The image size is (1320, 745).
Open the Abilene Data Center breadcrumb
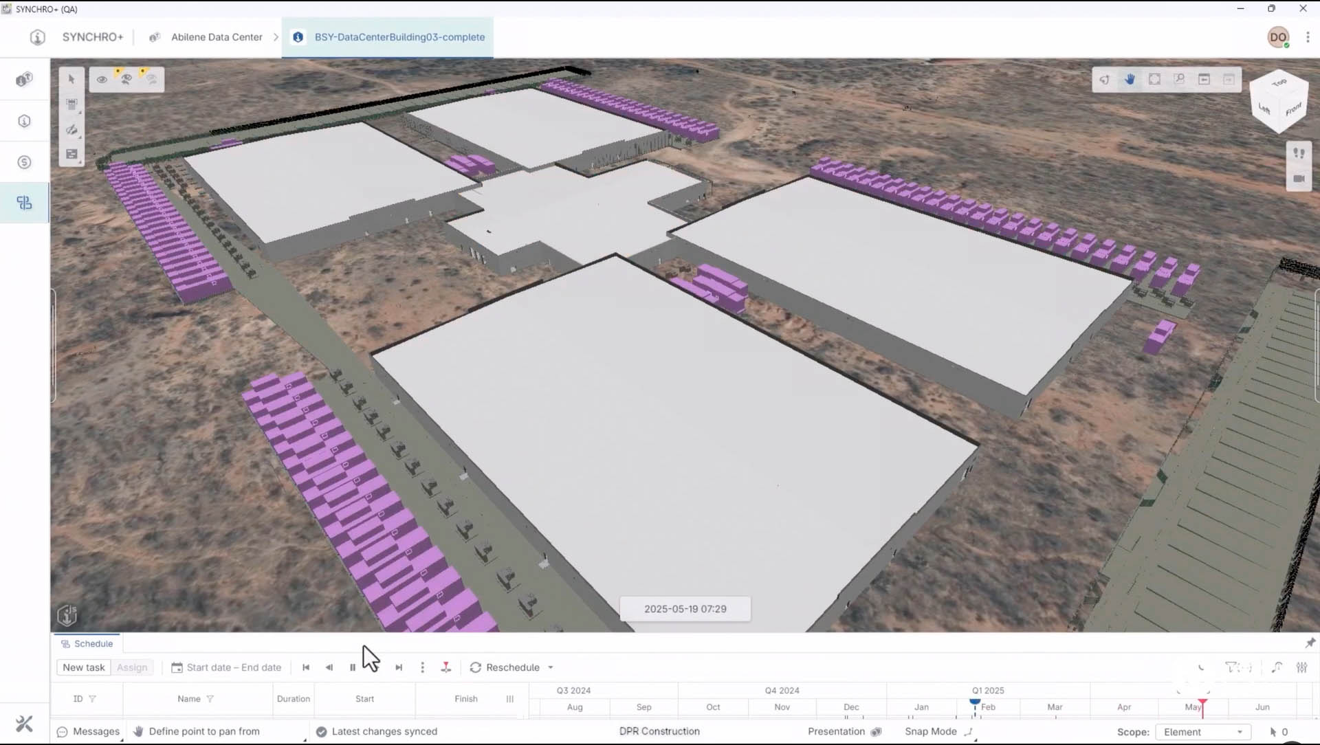coord(217,37)
